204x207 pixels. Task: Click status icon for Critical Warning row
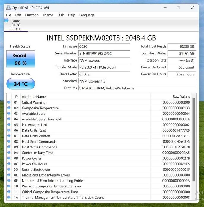[x=9, y=102]
